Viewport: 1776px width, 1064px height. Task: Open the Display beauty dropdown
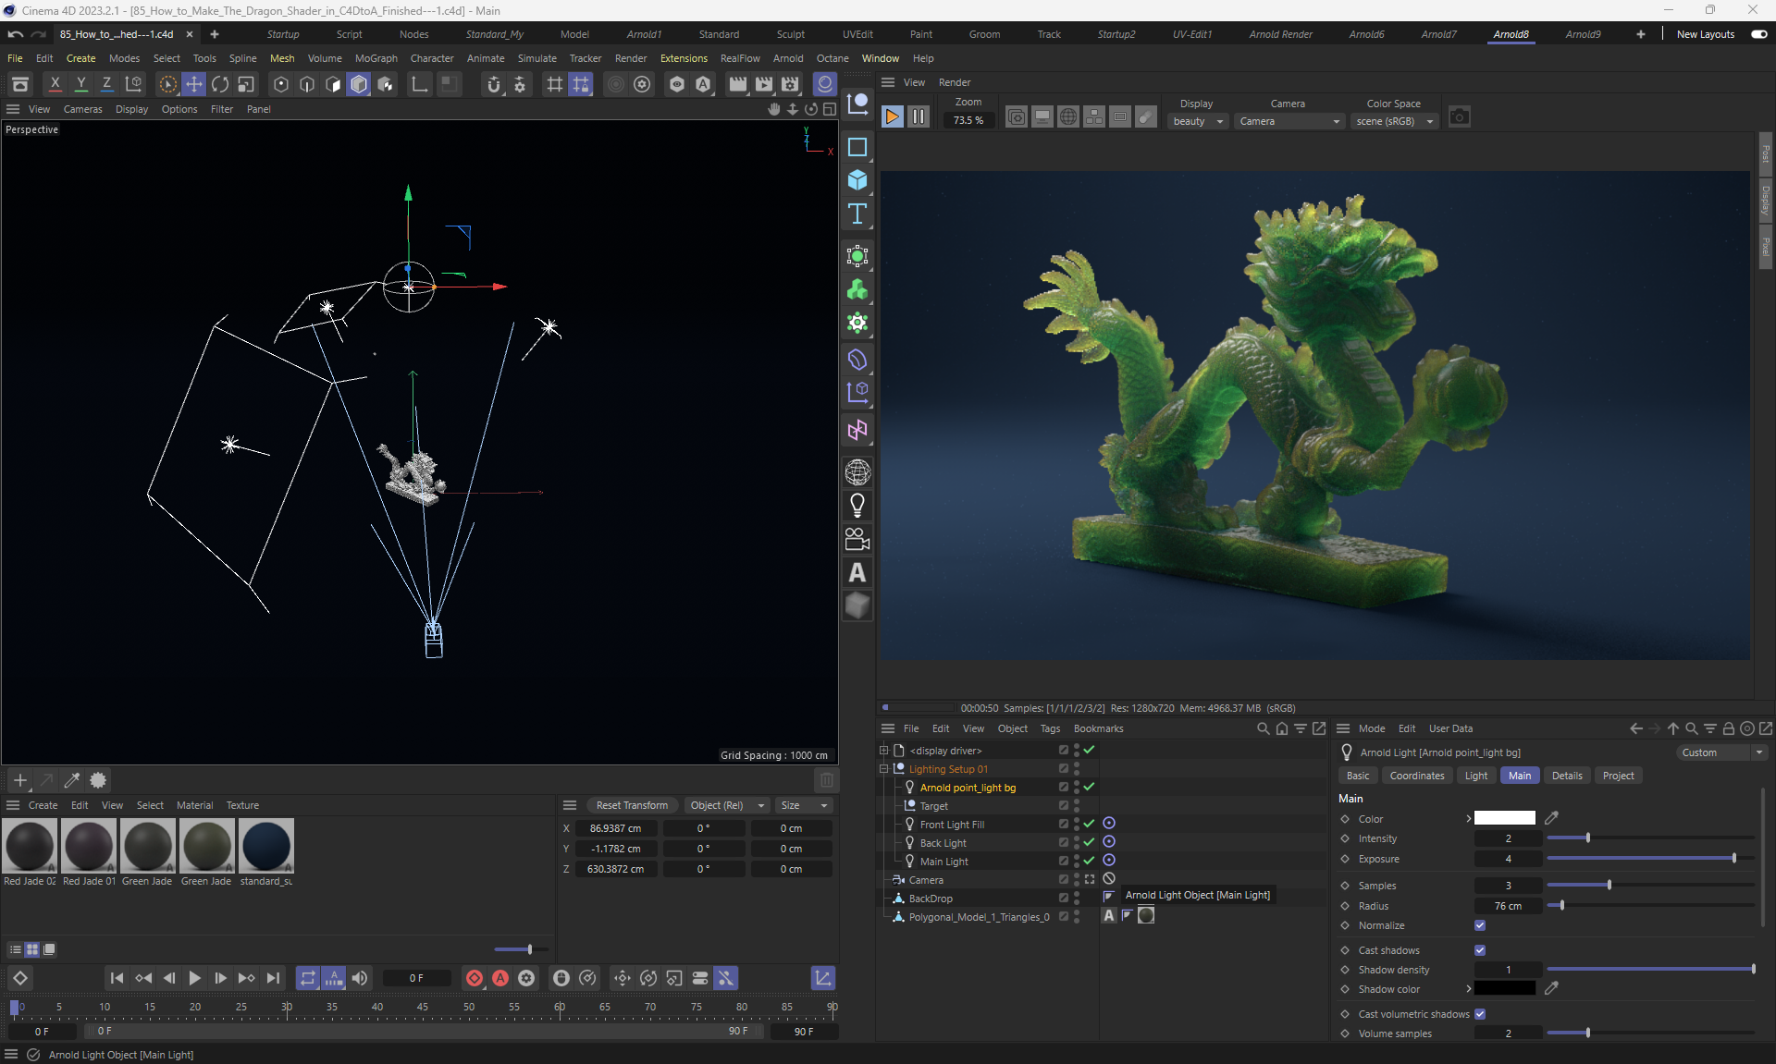1198,121
